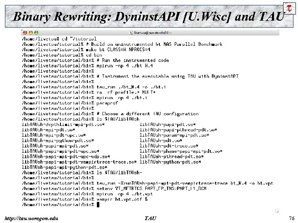
Task: Click the libTAUsh-pdt-trace.so entry
Action: coord(169,146)
